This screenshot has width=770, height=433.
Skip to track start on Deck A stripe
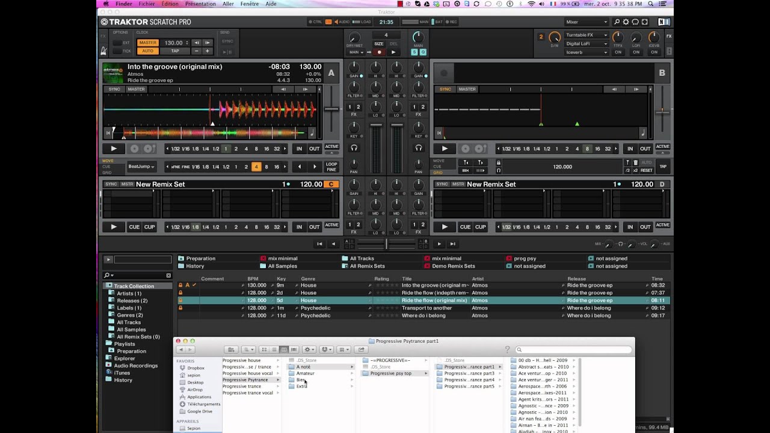(x=108, y=133)
